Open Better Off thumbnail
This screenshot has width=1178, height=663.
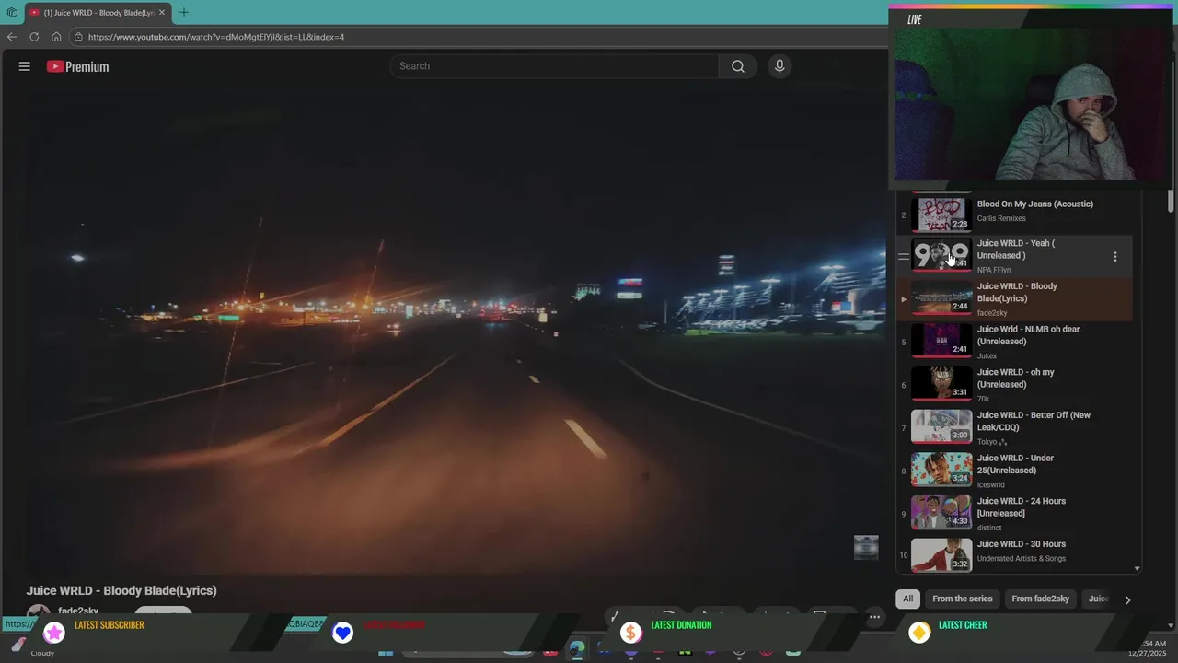(941, 427)
